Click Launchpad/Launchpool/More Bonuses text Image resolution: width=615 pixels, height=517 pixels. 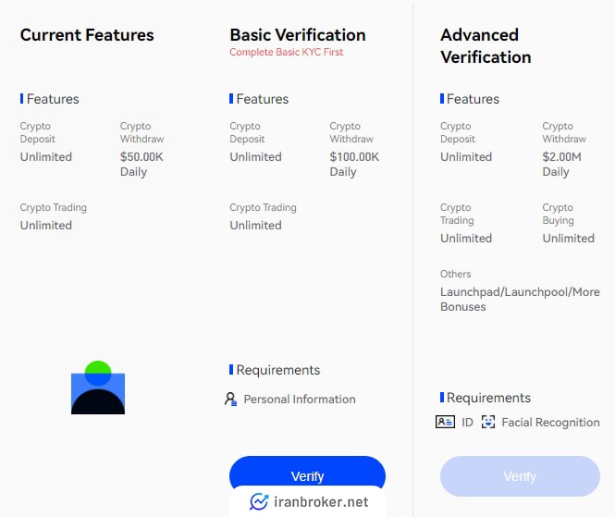520,300
